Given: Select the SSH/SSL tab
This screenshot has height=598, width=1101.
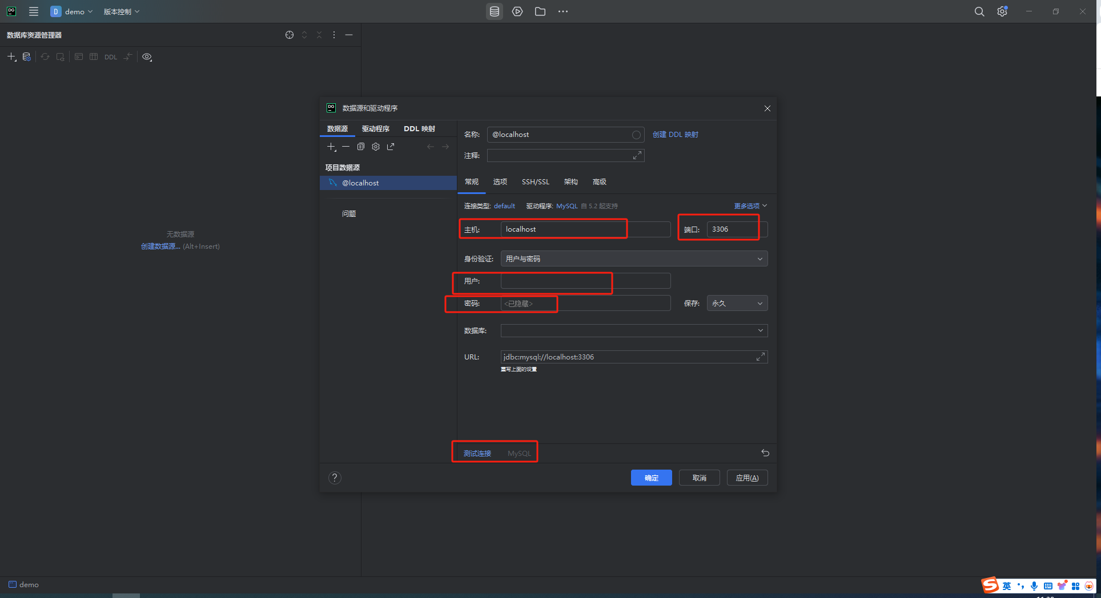Looking at the screenshot, I should click(x=536, y=182).
